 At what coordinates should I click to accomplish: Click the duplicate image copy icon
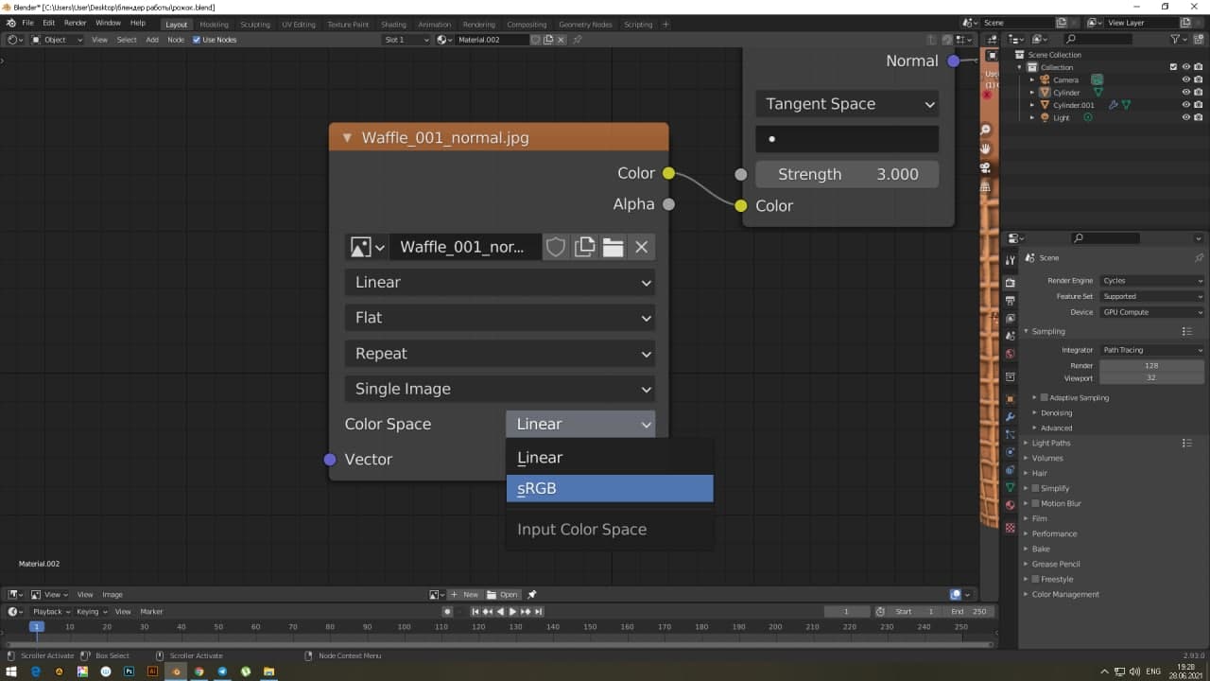(x=584, y=247)
